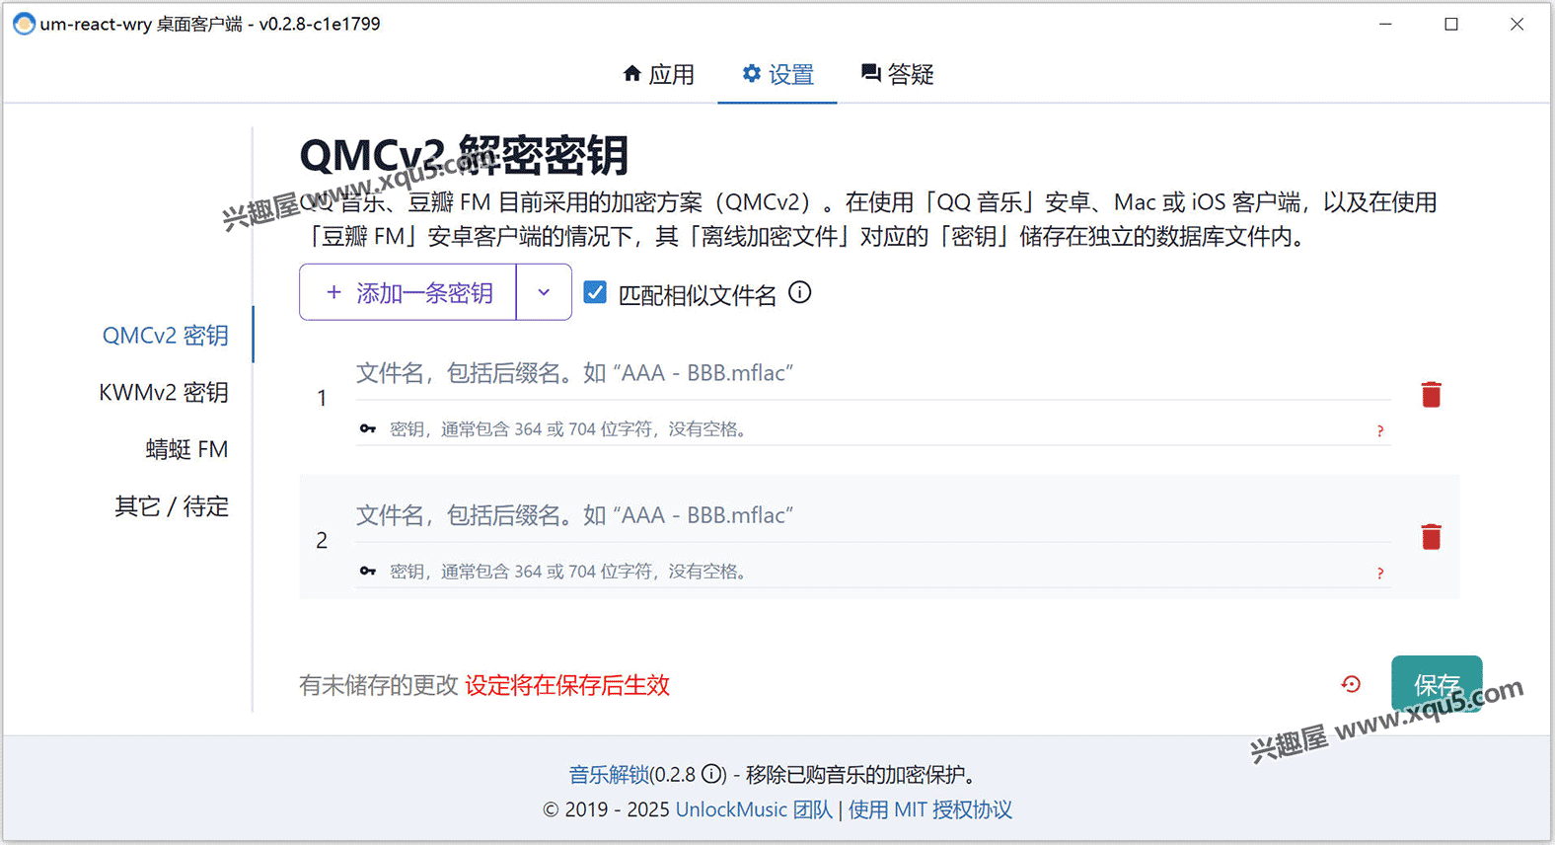Delete key entry 1 with trash icon
The width and height of the screenshot is (1555, 845).
(1431, 395)
